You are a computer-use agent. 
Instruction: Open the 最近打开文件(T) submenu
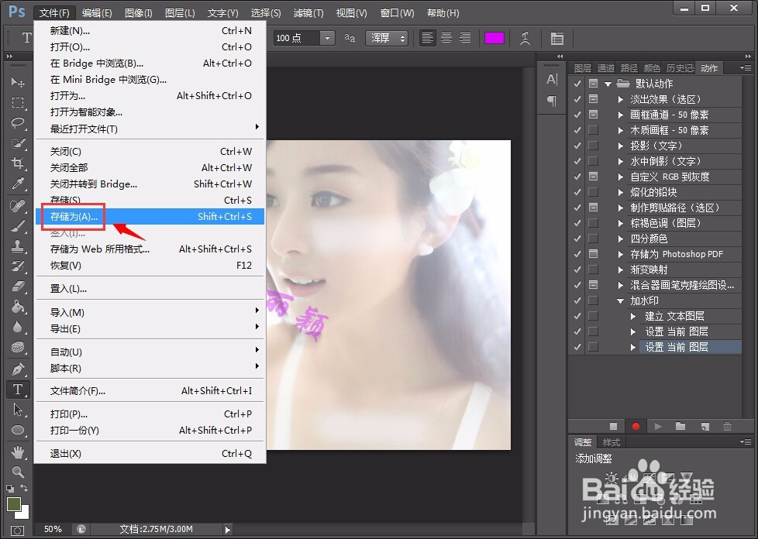pos(150,129)
